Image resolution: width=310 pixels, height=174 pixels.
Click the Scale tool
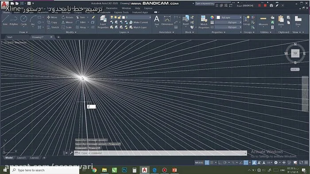[x=66, y=27]
